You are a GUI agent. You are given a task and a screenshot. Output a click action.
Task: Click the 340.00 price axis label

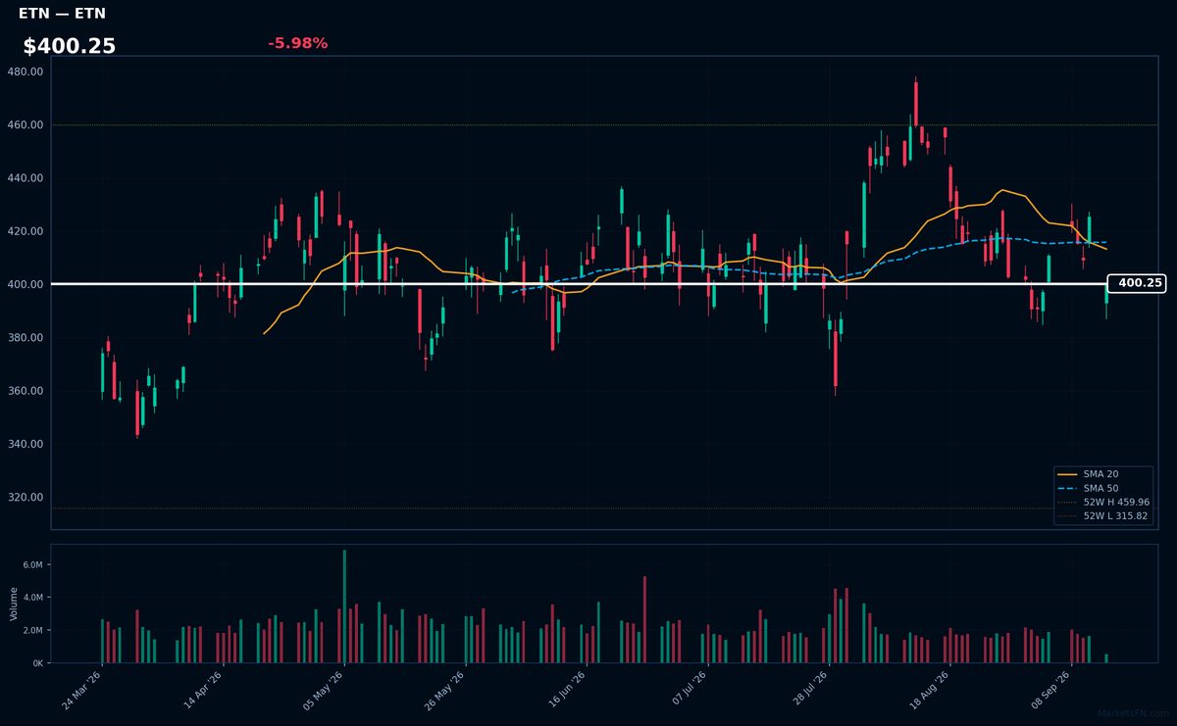pos(25,444)
